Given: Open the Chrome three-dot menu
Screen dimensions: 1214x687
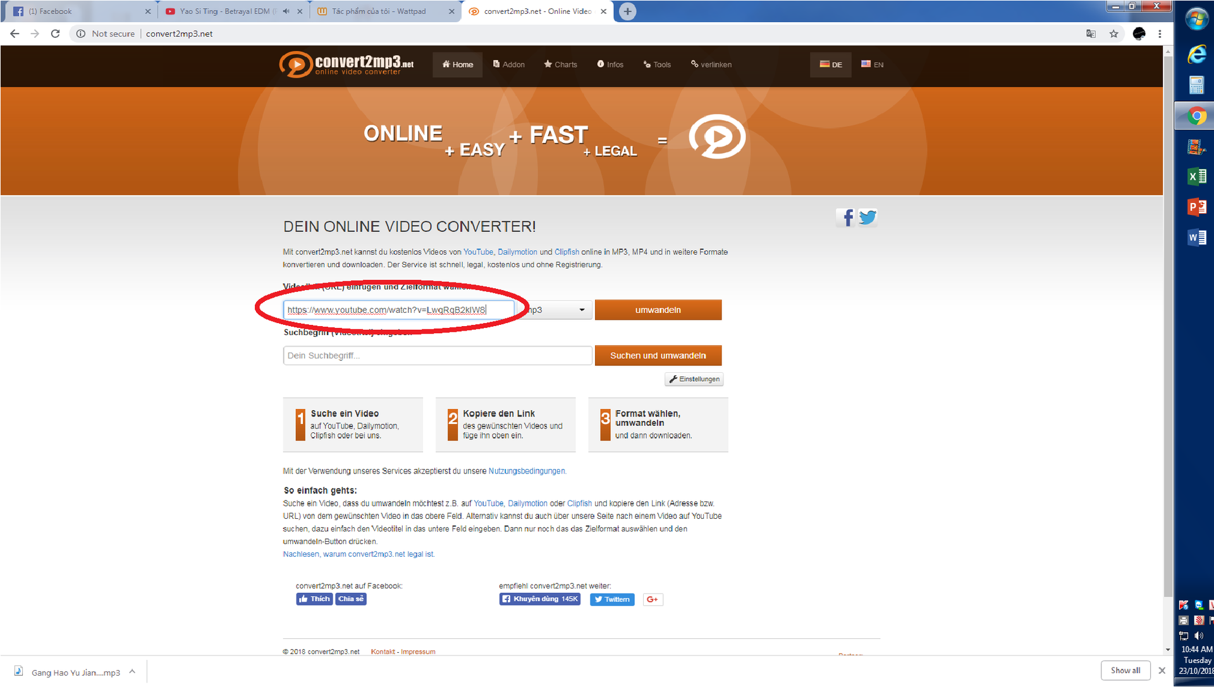Looking at the screenshot, I should click(1160, 33).
